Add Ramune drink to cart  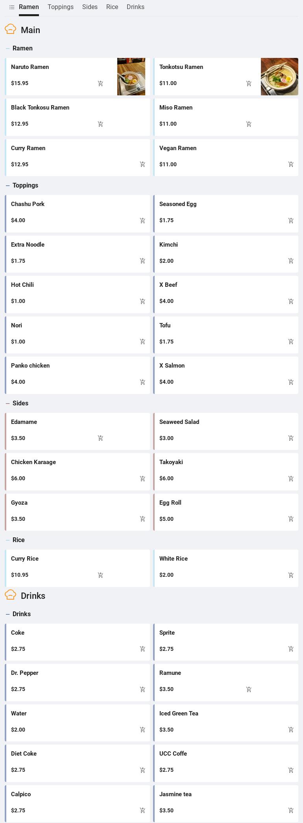tap(249, 689)
